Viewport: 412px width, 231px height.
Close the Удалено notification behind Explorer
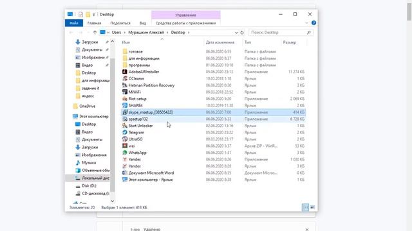click(x=307, y=229)
